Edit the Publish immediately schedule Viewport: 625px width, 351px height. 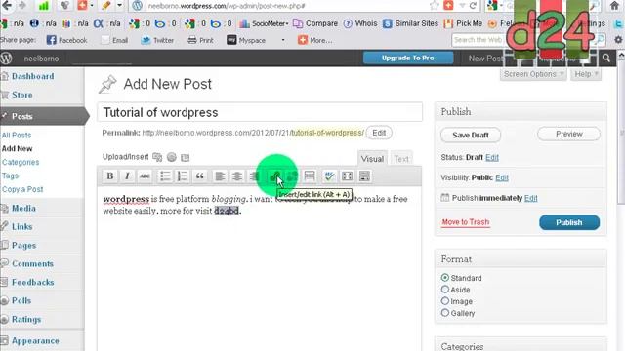(530, 198)
